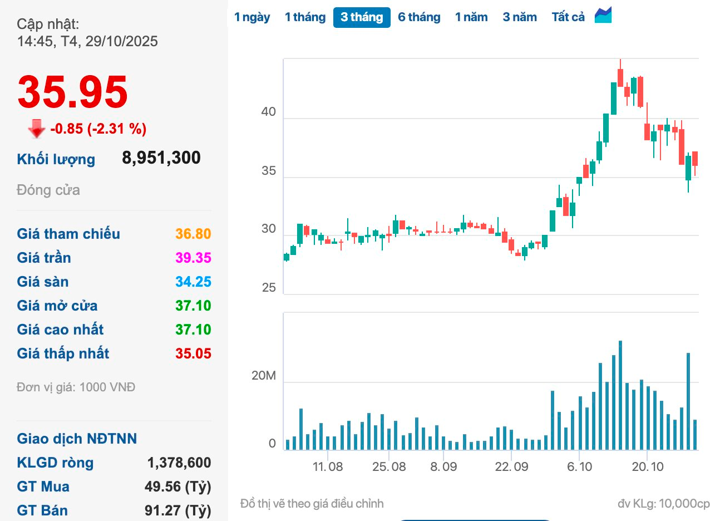Click the red down arrow price indicator
This screenshot has height=521, width=710.
[37, 129]
